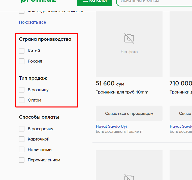The width and height of the screenshot is (192, 180).
Task: Click the second product's contact seller button
Action: (181, 113)
